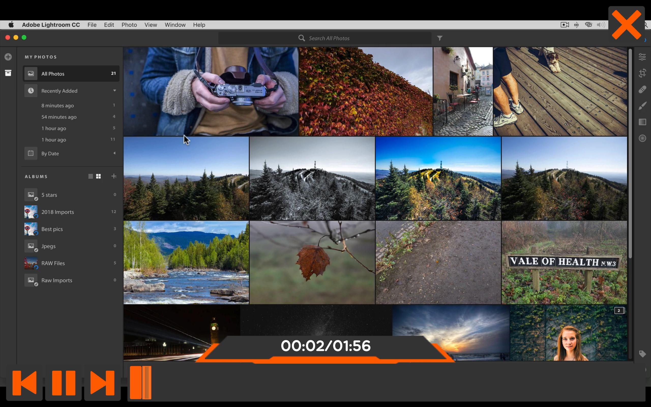The height and width of the screenshot is (407, 651).
Task: Select the Brush adjustment tool
Action: (x=642, y=106)
